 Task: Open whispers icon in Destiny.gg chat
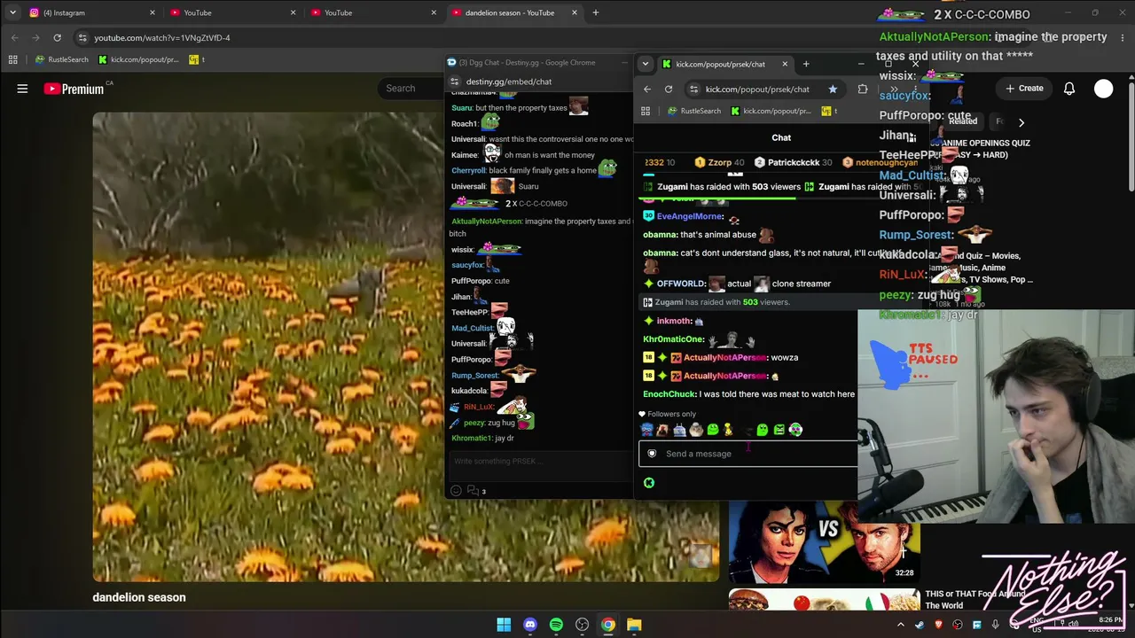[x=473, y=491]
